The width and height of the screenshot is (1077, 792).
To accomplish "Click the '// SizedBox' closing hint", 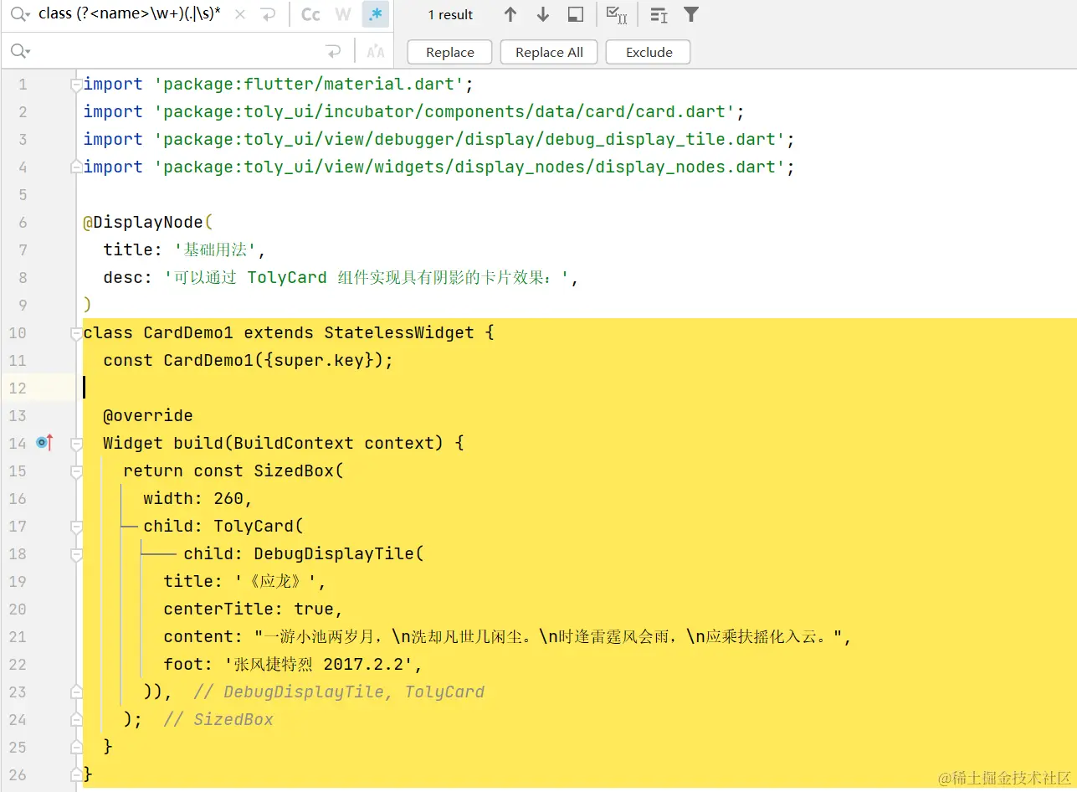I will coord(218,719).
